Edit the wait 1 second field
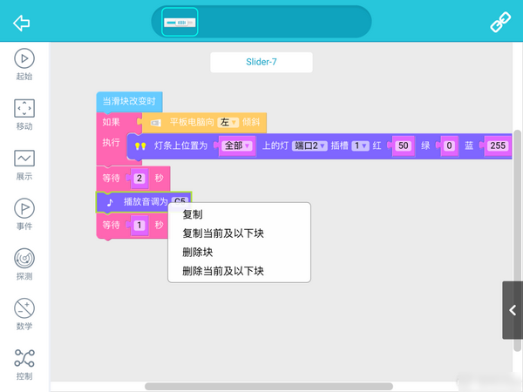The image size is (523, 392). coord(139,226)
